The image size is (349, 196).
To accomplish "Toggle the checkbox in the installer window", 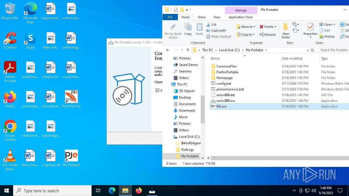I will point(157,90).
